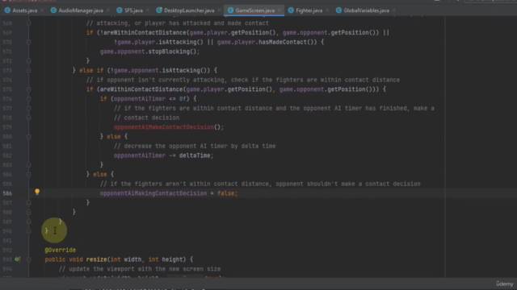Click deltaTime on line 582
517x290 pixels.
coord(195,155)
